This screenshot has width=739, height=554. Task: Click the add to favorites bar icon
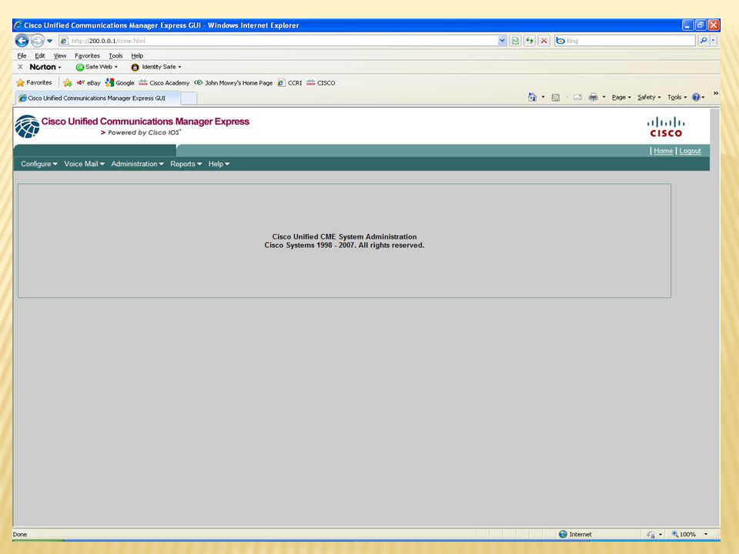coord(68,83)
